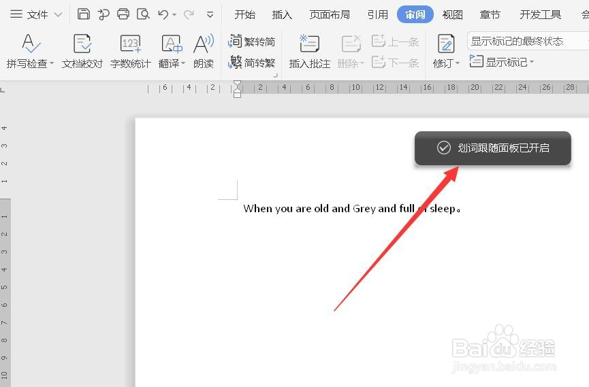589x387 pixels.
Task: Expand the 文件 dropdown chevron
Action: coord(59,15)
